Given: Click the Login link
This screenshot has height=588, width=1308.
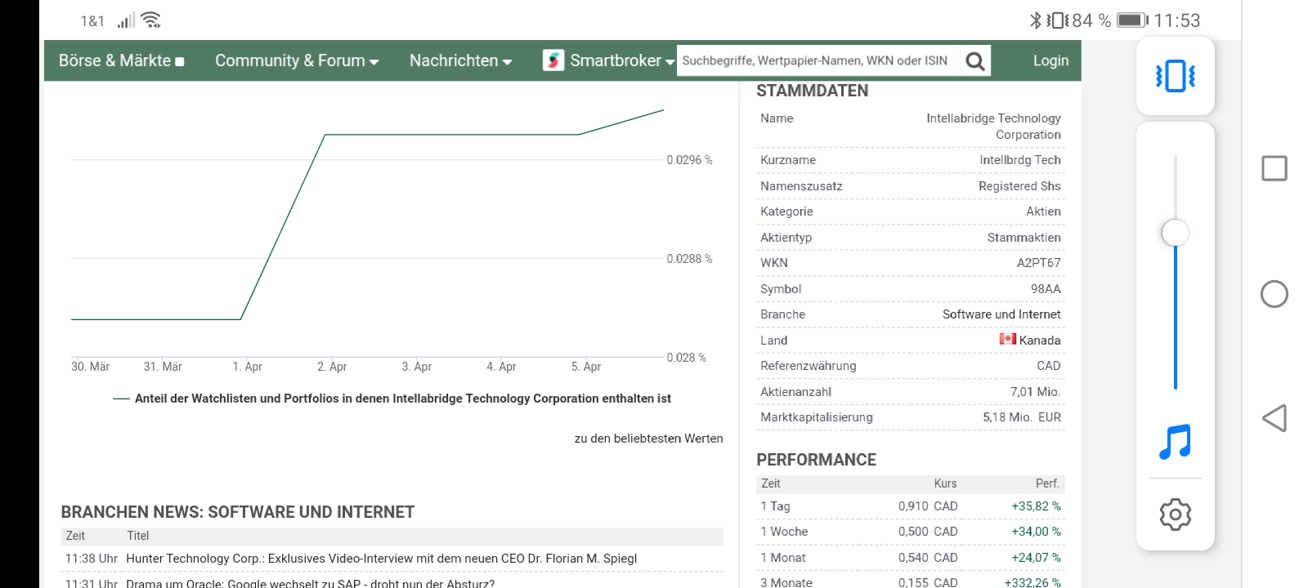Looking at the screenshot, I should (x=1050, y=60).
